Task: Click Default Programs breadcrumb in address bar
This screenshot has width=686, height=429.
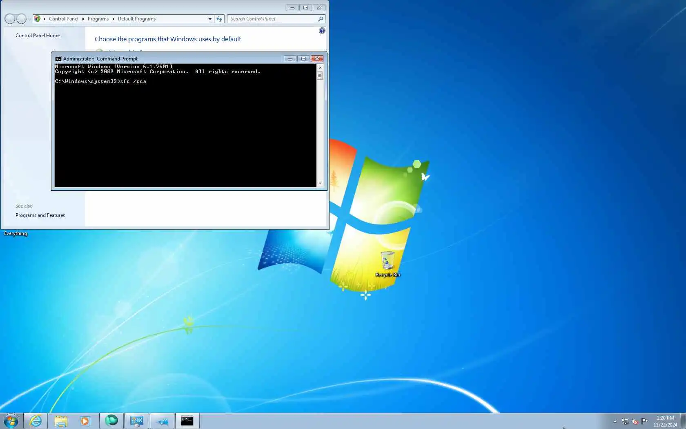Action: 137,19
